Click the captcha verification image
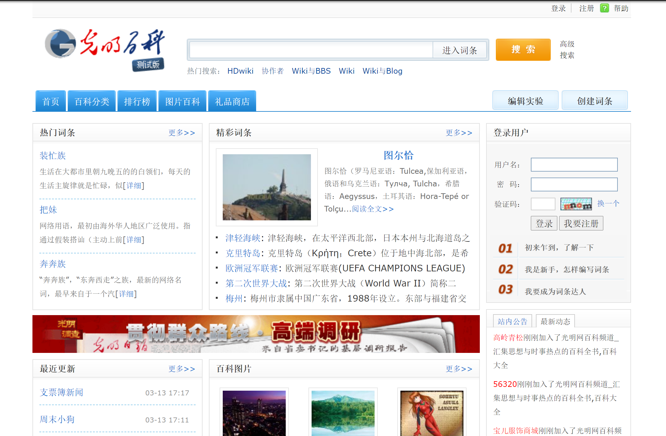This screenshot has width=666, height=436. click(576, 204)
